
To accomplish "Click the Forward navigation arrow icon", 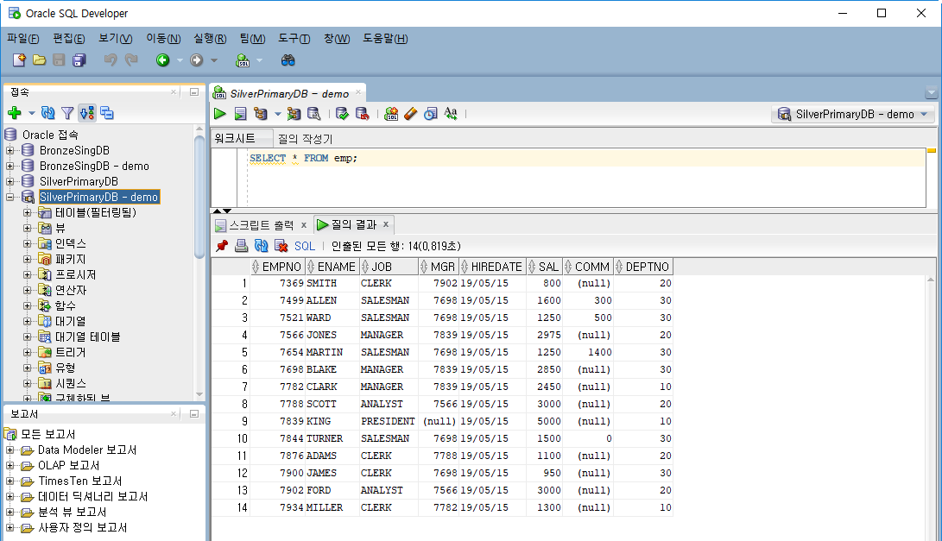I will [x=197, y=60].
